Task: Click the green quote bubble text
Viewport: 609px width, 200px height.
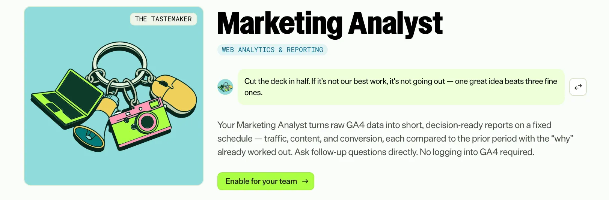Action: (401, 87)
